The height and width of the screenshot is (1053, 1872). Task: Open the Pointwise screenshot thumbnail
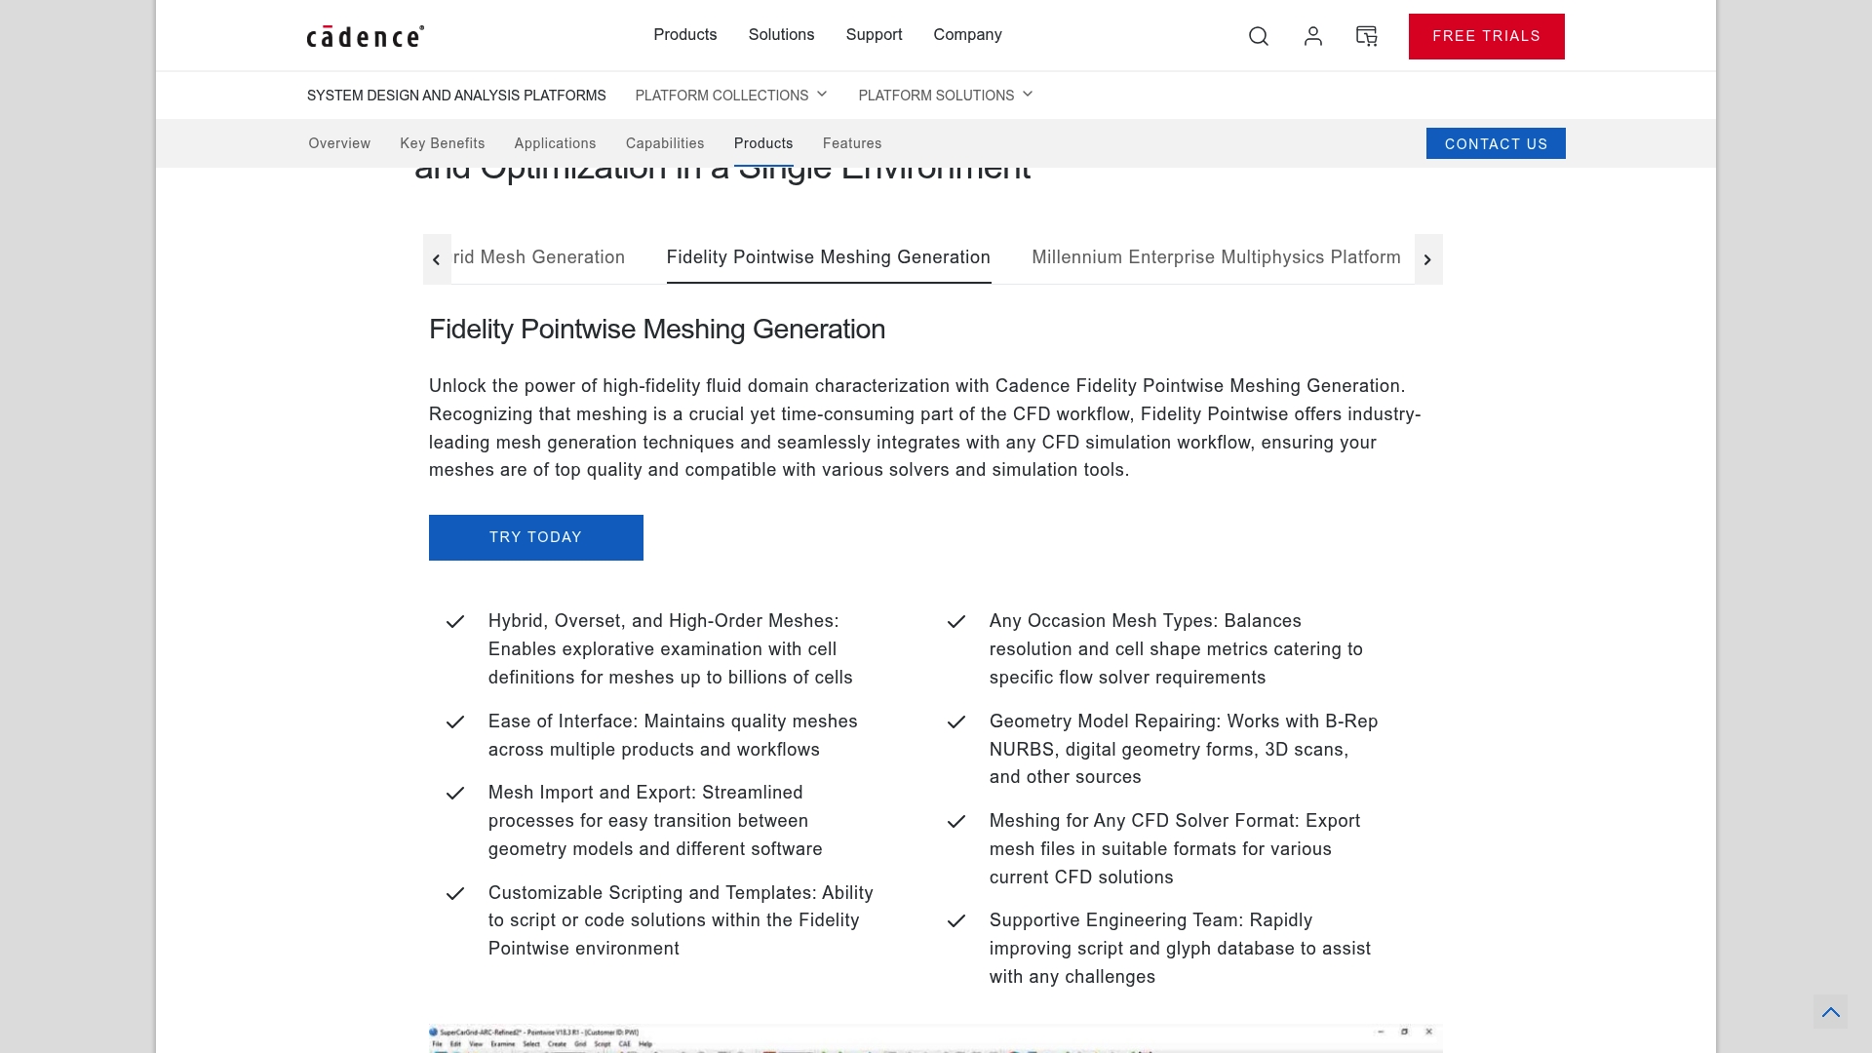(936, 1038)
